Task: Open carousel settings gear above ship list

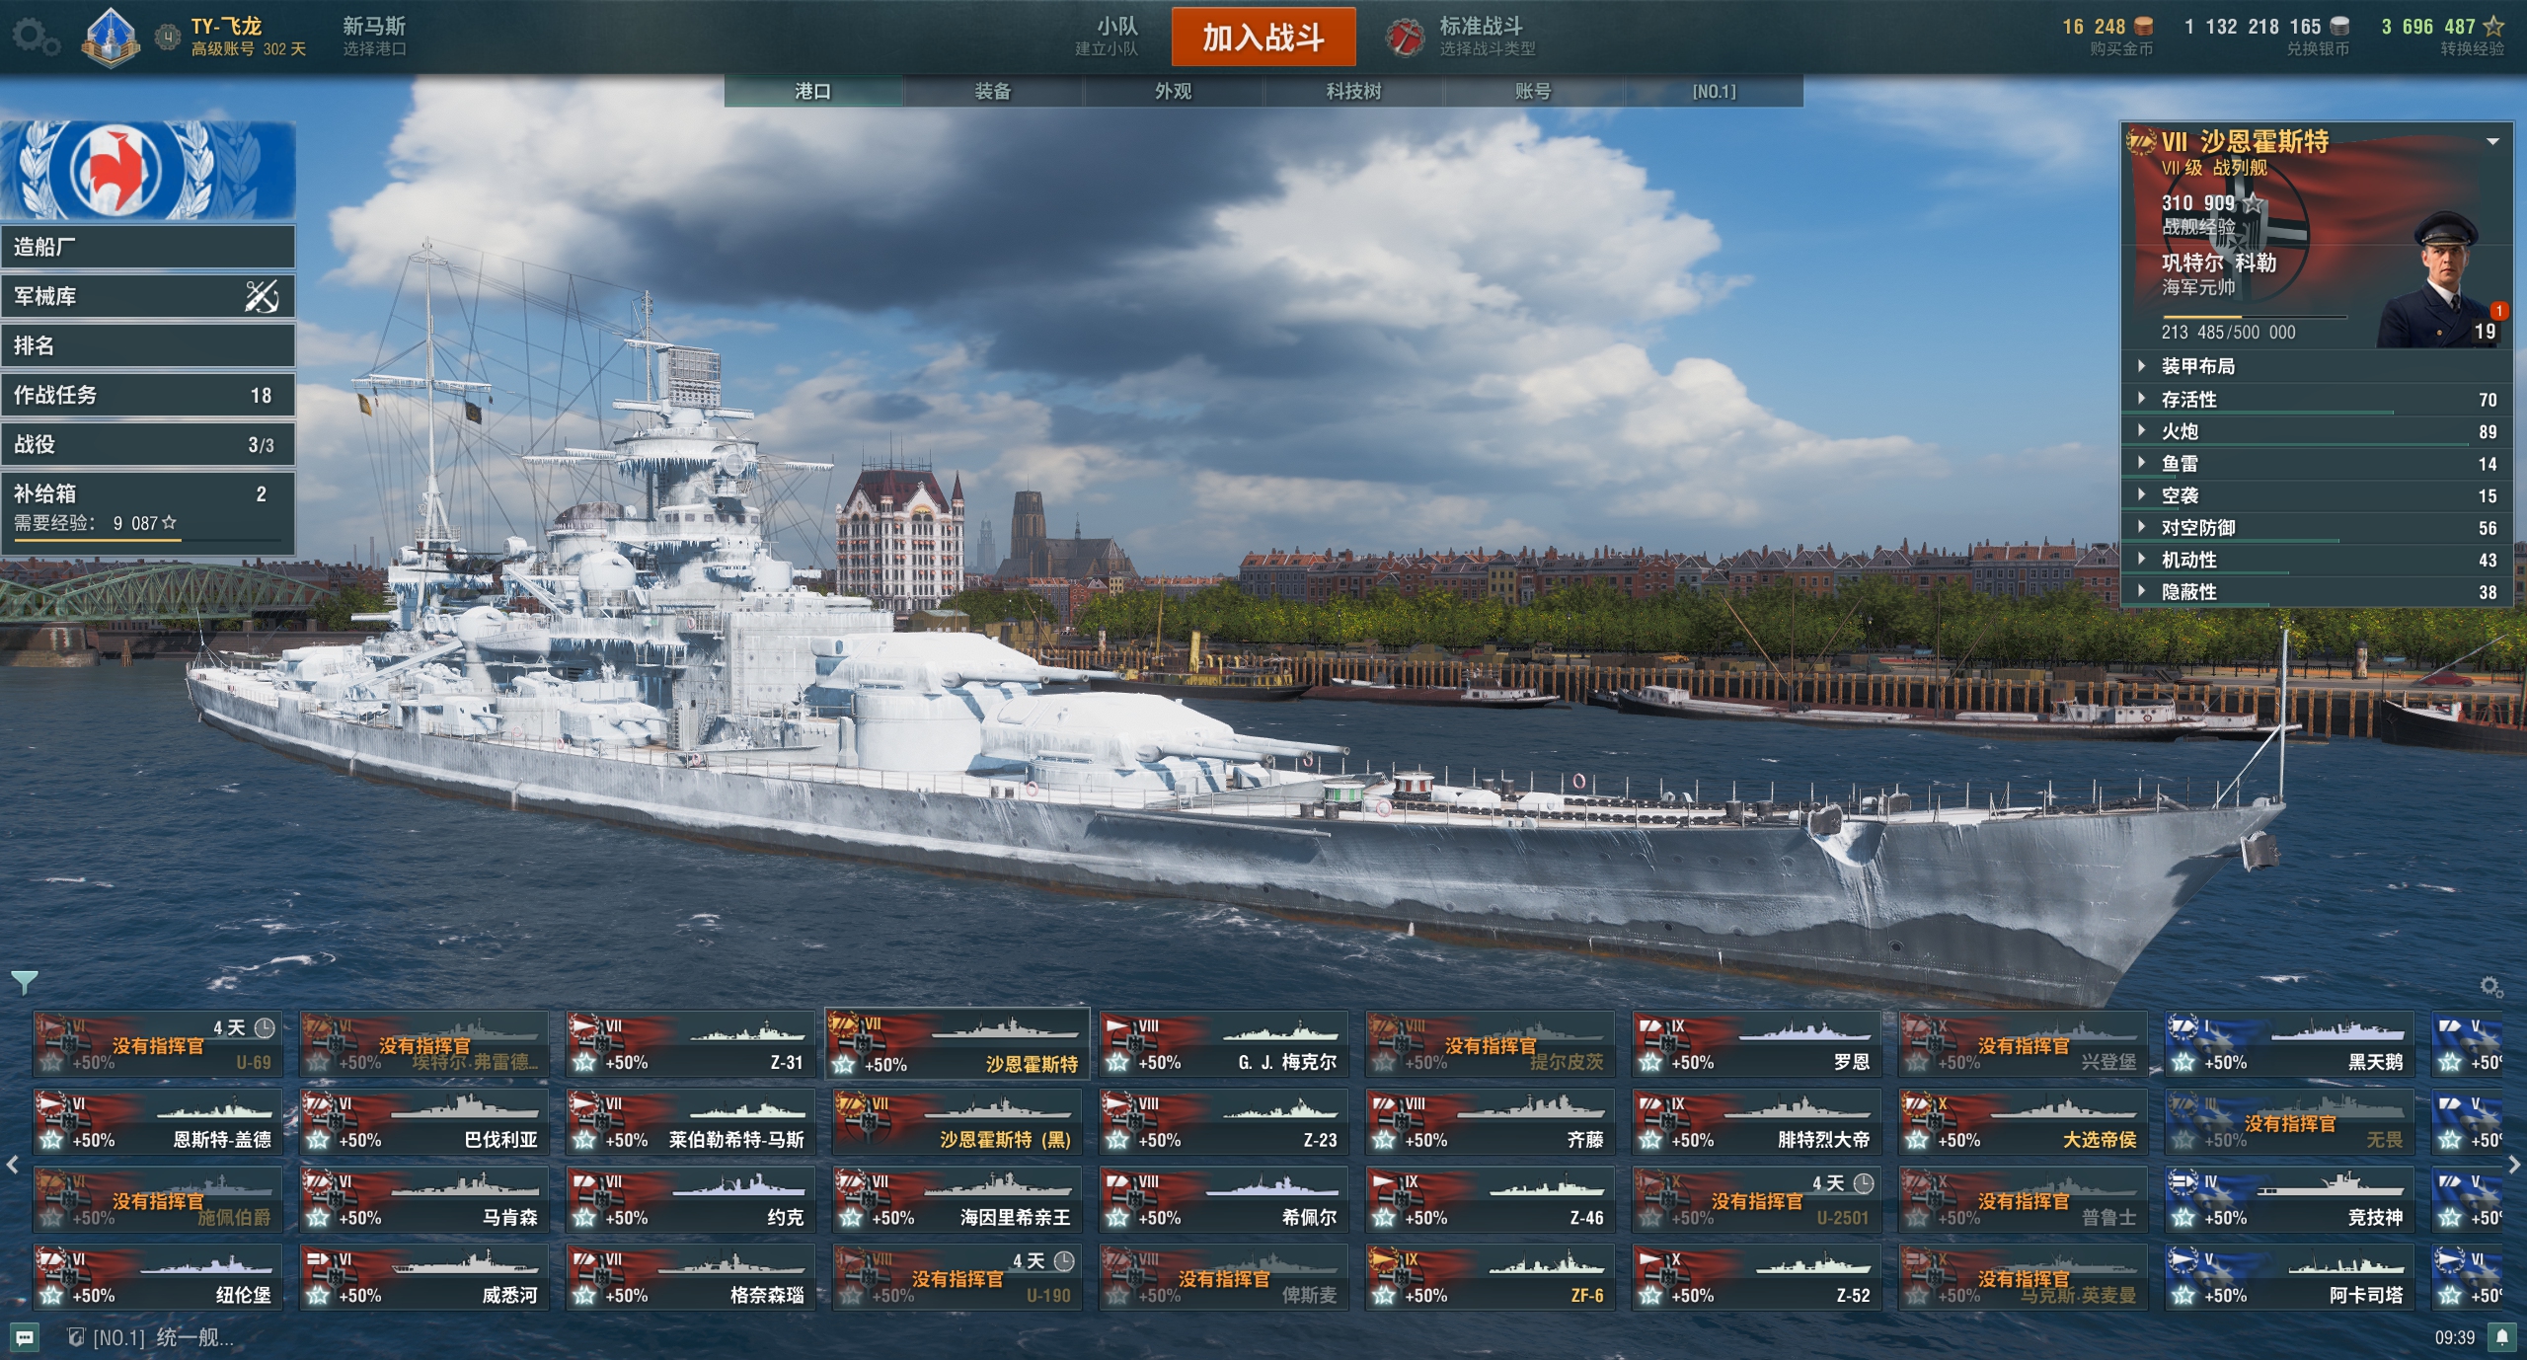Action: tap(2490, 987)
